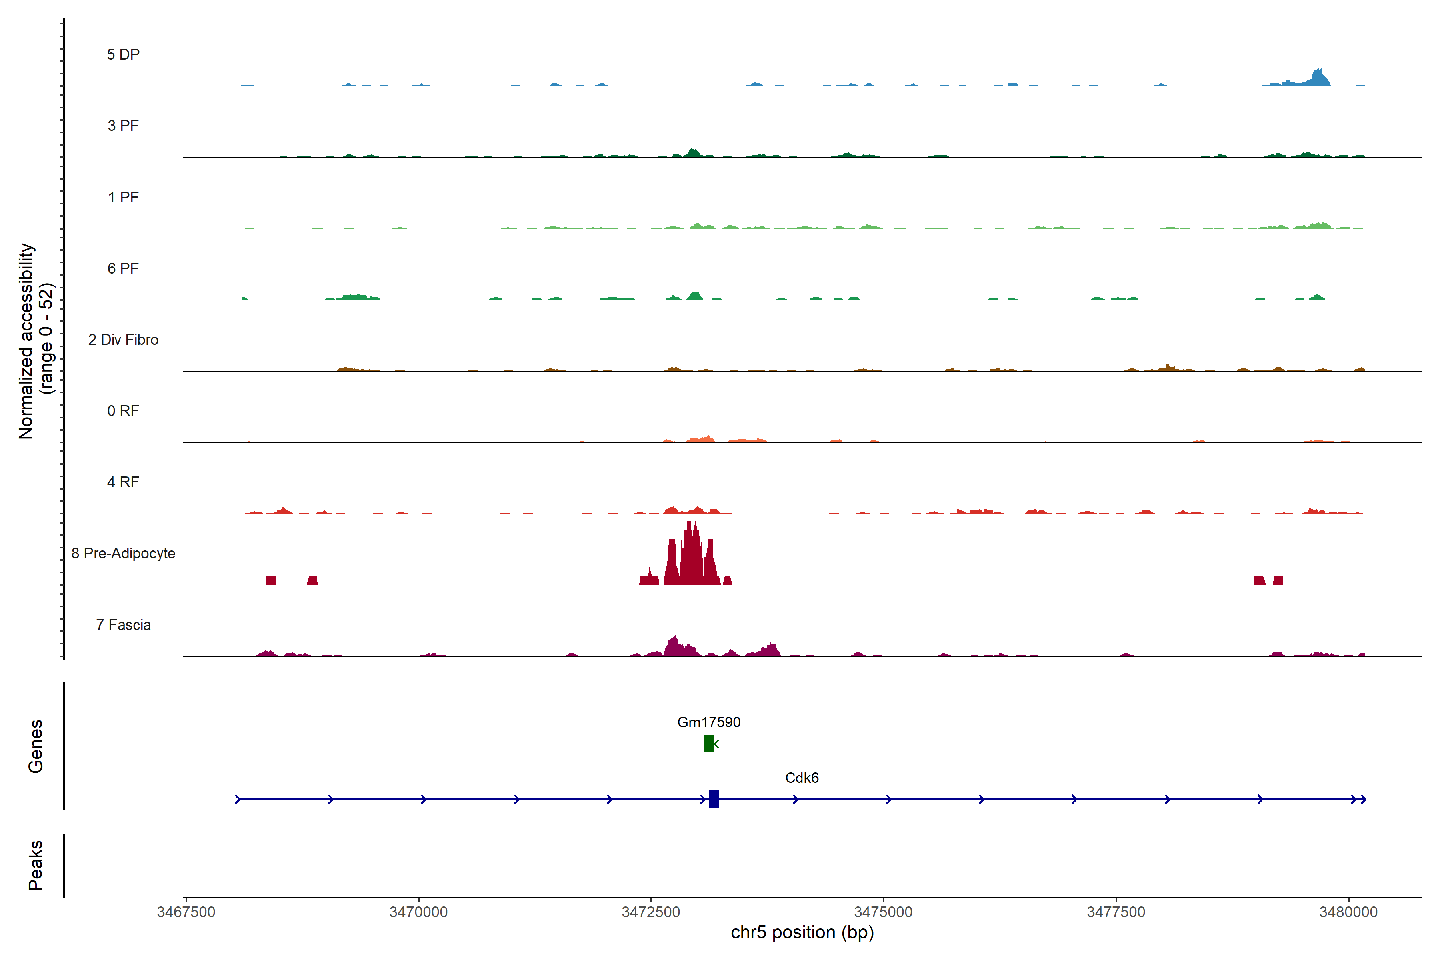Click the Gm17590 gene name label
Image resolution: width=1440 pixels, height=960 pixels.
708,722
